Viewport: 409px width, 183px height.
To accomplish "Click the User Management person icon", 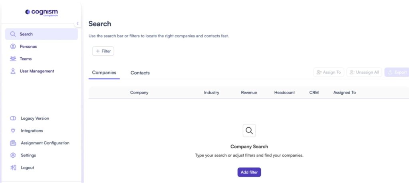I will click(13, 71).
